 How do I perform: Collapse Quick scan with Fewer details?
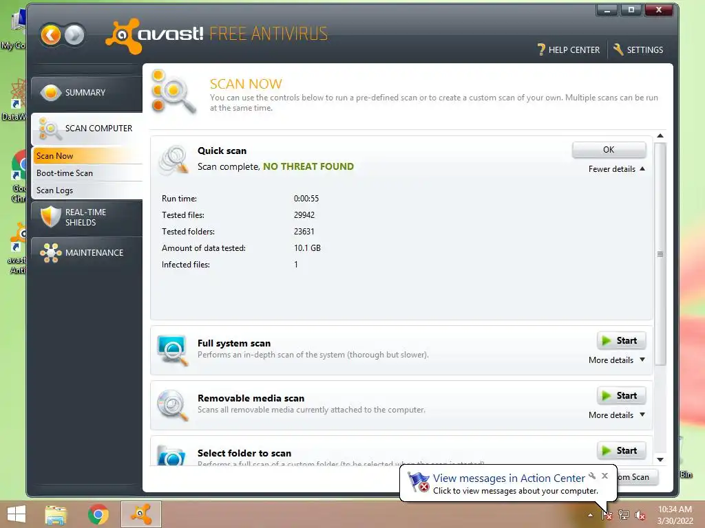616,169
